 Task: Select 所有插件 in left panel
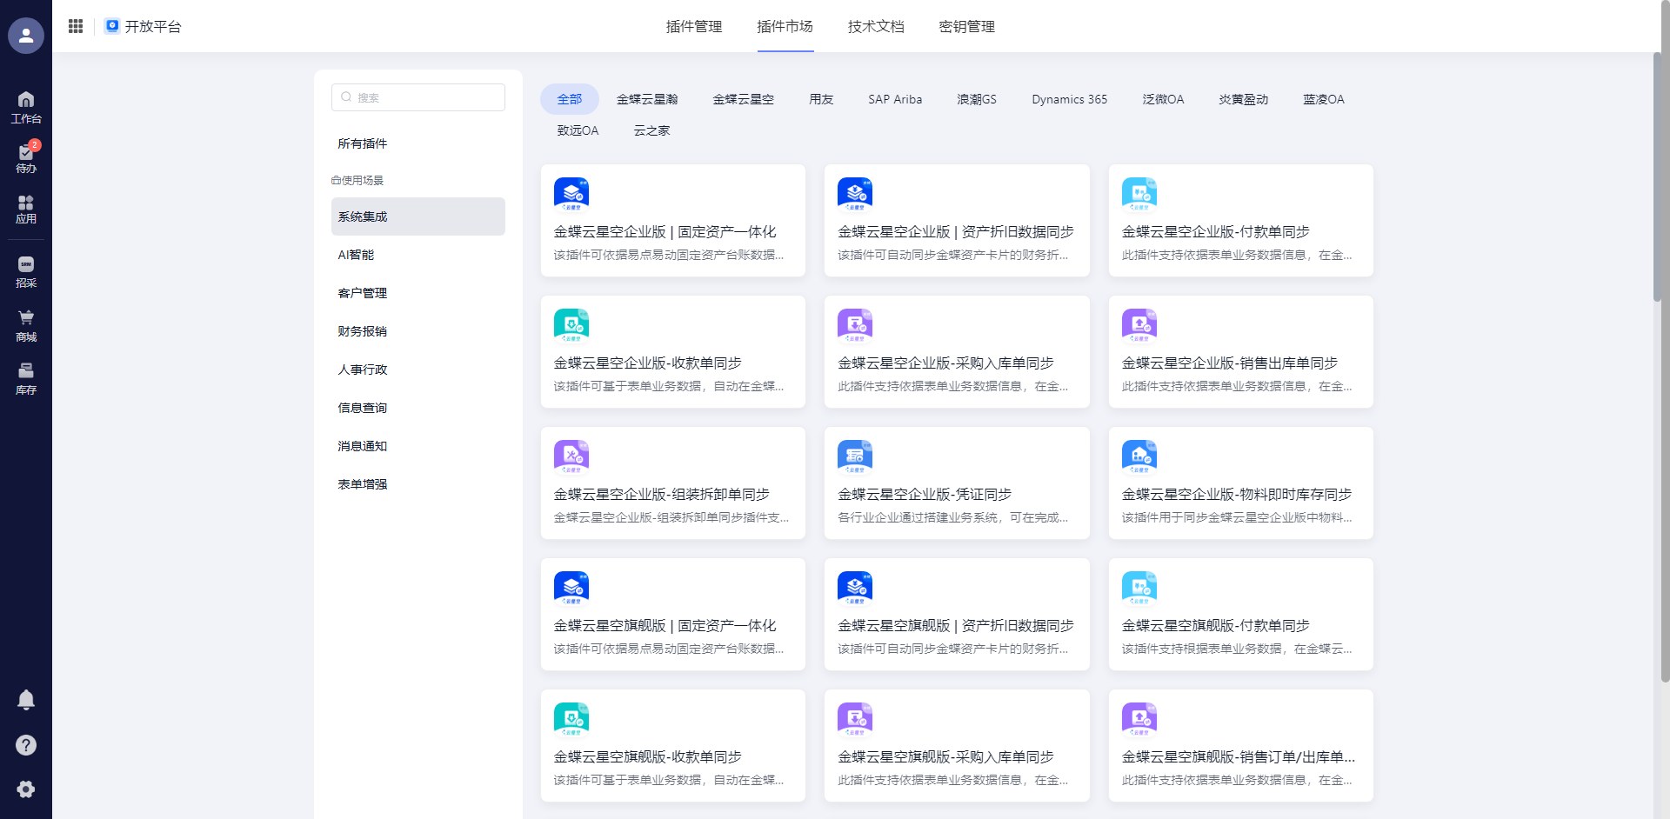coord(418,143)
